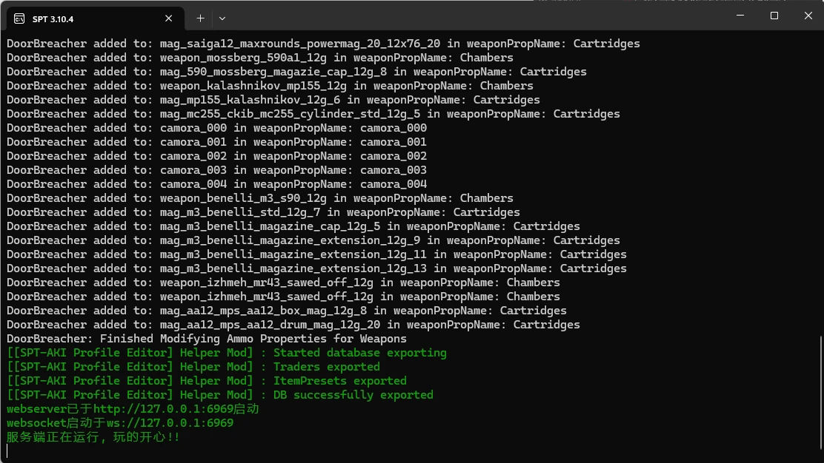
Task: Maximize the terminal window
Action: click(774, 16)
